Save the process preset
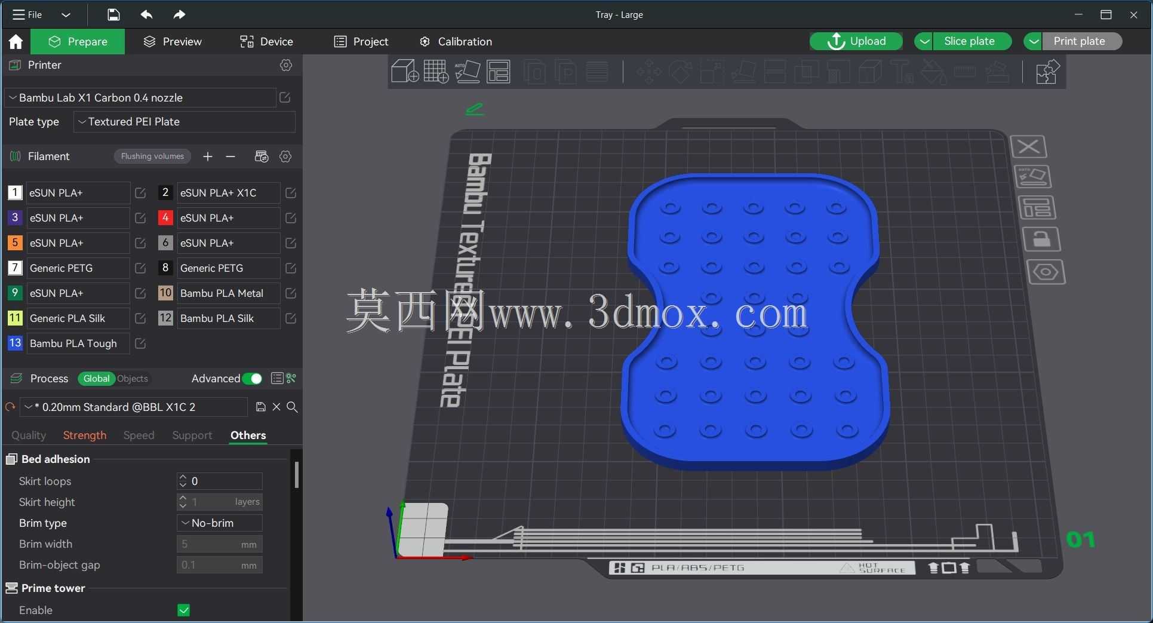 click(x=260, y=407)
